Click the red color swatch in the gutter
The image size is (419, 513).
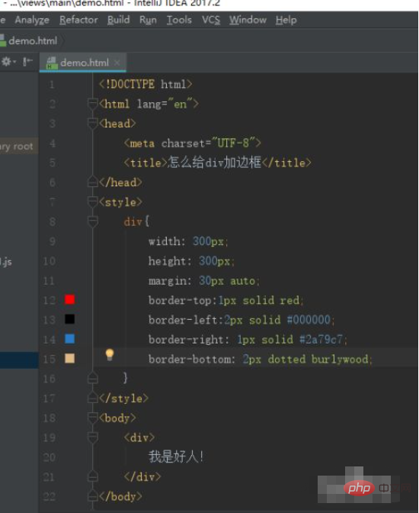click(69, 299)
